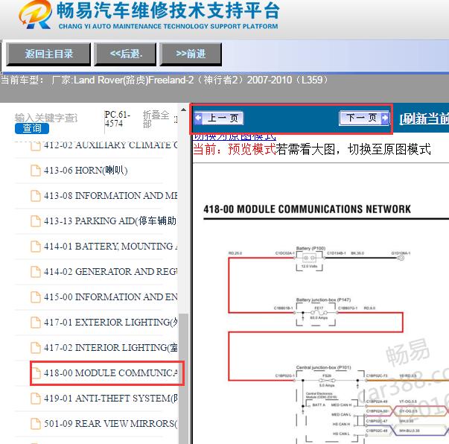Click document icon beside 418-00 MODULE

pyautogui.click(x=36, y=373)
